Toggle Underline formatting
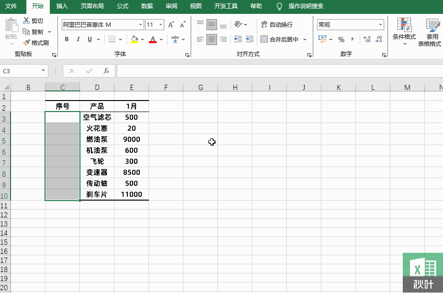The width and height of the screenshot is (443, 293). tap(90, 39)
